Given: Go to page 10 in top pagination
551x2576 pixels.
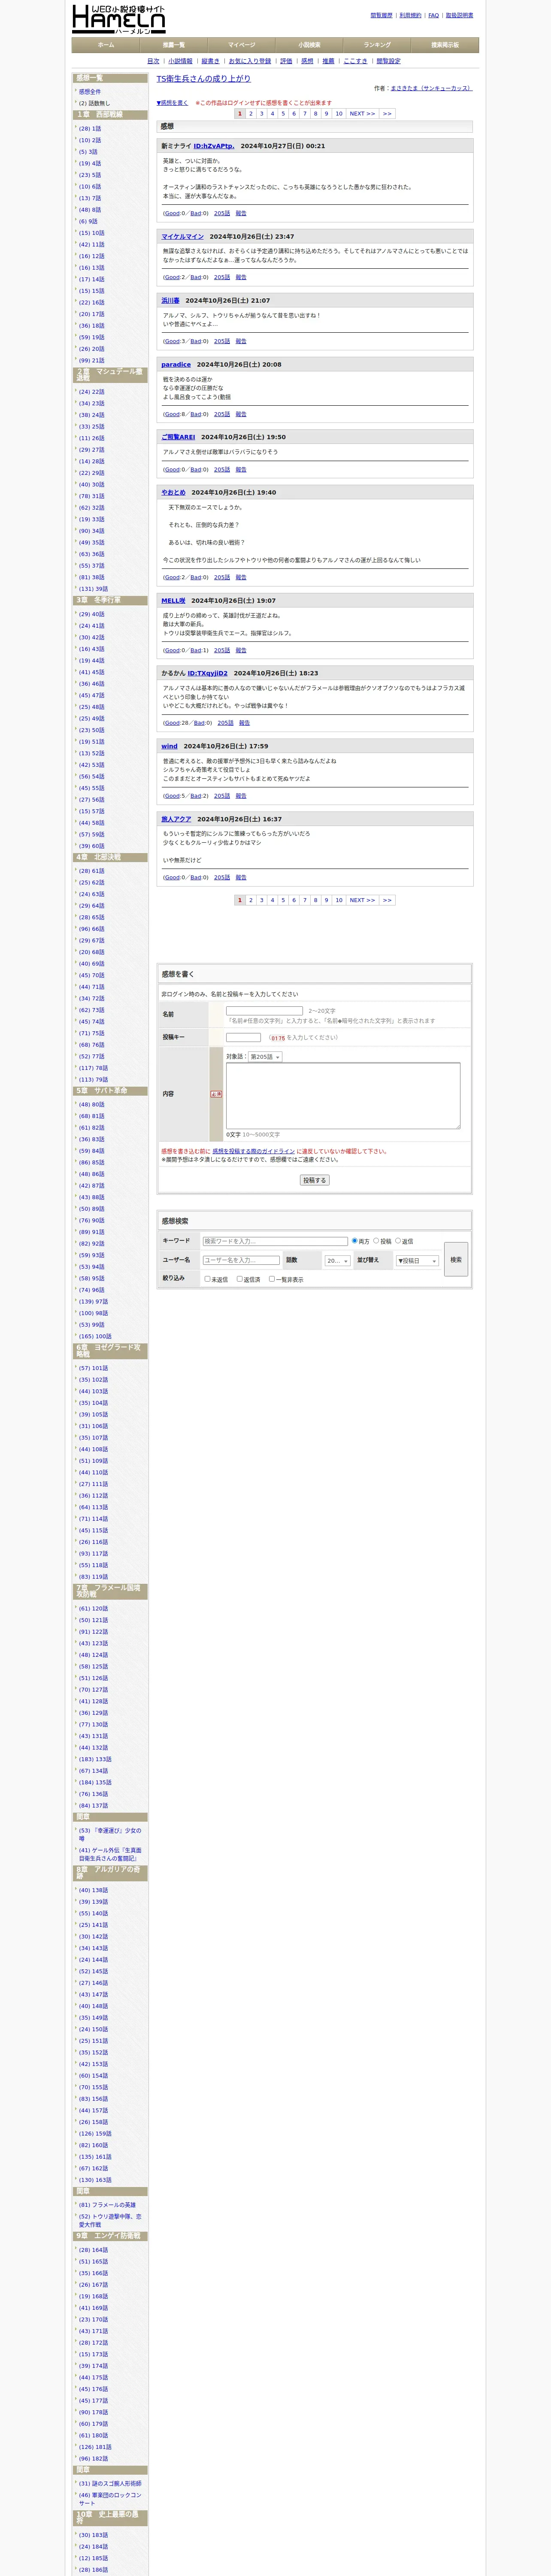Looking at the screenshot, I should 339,114.
